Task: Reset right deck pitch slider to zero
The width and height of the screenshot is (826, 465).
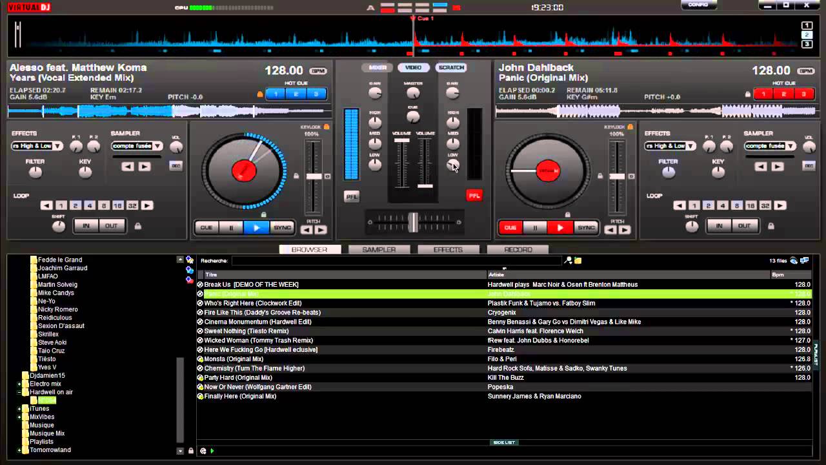Action: click(x=631, y=176)
